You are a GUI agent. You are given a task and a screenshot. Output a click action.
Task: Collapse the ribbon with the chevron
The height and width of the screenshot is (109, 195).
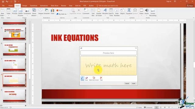pos(193,18)
